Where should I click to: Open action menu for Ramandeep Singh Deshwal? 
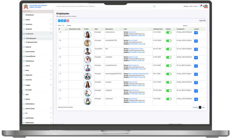point(196,74)
